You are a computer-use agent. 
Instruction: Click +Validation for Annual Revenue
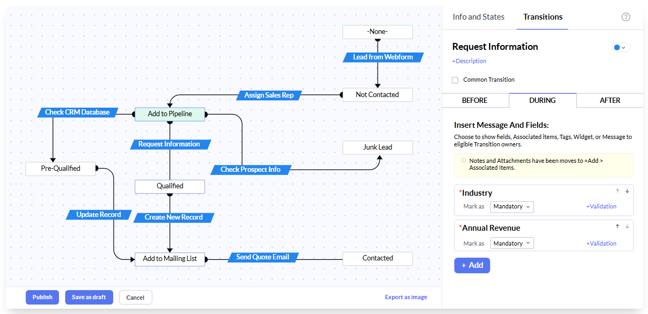click(601, 243)
